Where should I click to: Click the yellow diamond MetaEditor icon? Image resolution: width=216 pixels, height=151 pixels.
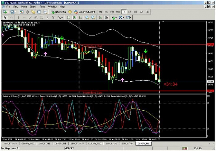70,12
